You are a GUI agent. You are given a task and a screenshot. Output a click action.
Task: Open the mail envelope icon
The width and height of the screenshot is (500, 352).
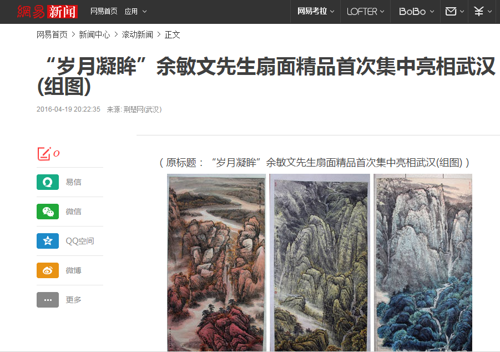(451, 12)
